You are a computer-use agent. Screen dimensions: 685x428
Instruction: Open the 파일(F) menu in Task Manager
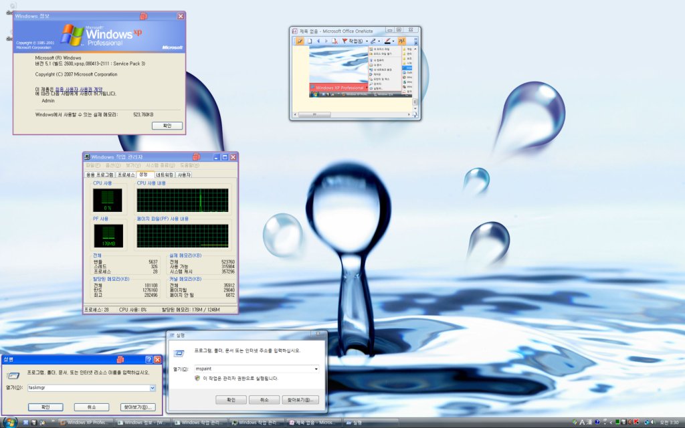[92, 166]
